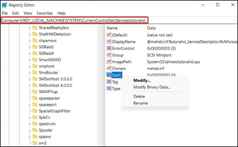Click the Type DWORD value icon
The width and height of the screenshot is (238, 147).
(109, 88)
